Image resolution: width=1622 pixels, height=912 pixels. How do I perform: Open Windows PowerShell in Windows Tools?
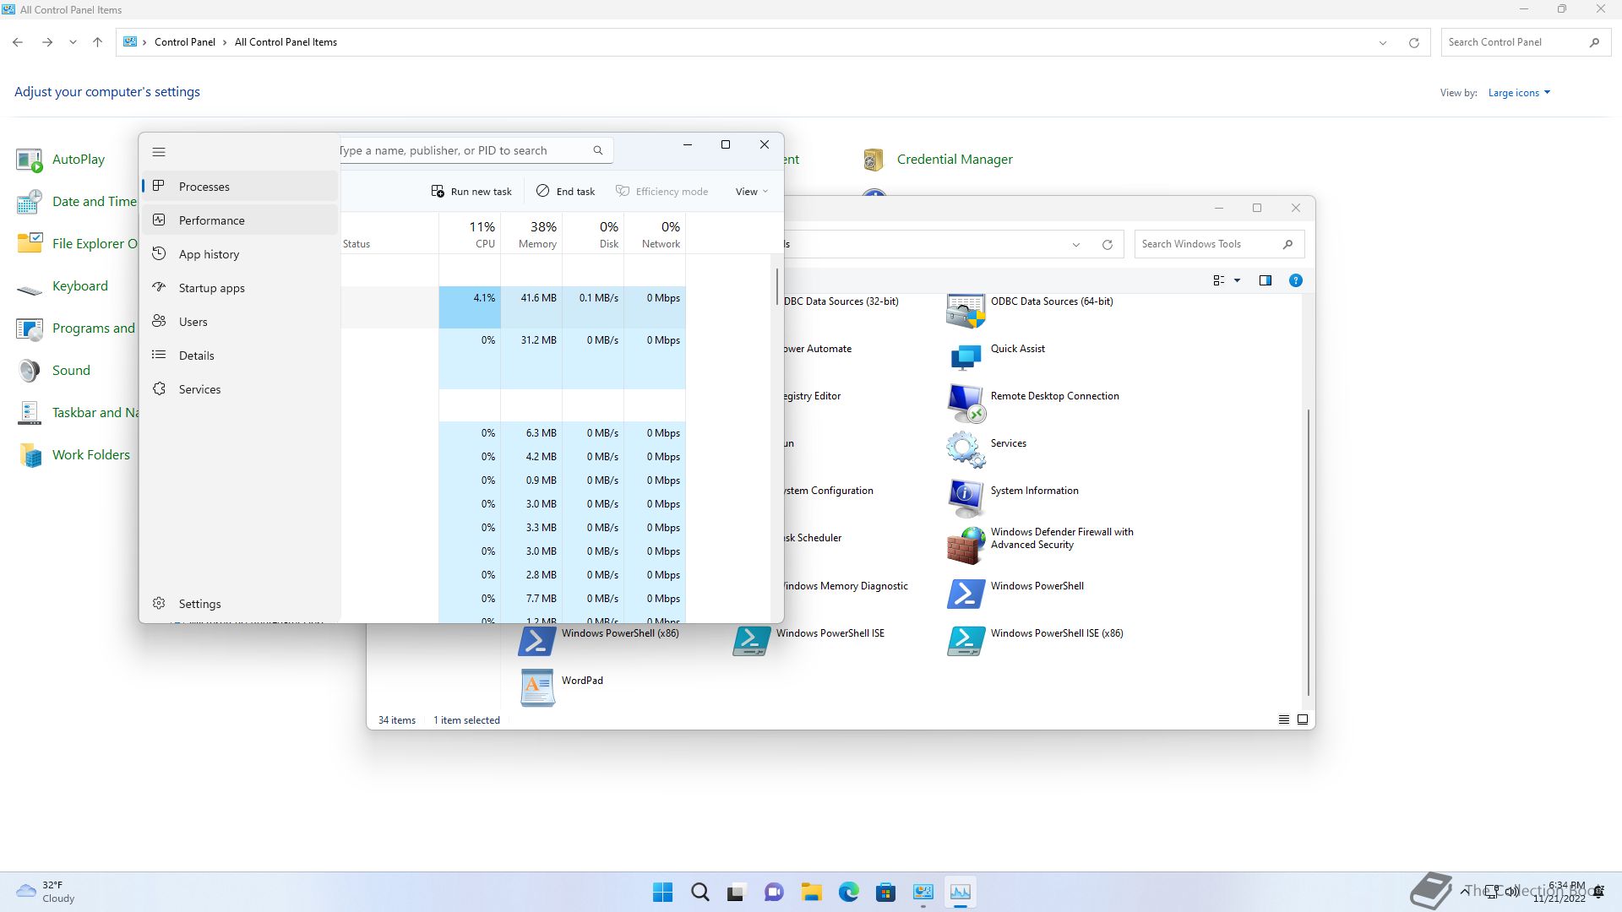click(x=1015, y=593)
